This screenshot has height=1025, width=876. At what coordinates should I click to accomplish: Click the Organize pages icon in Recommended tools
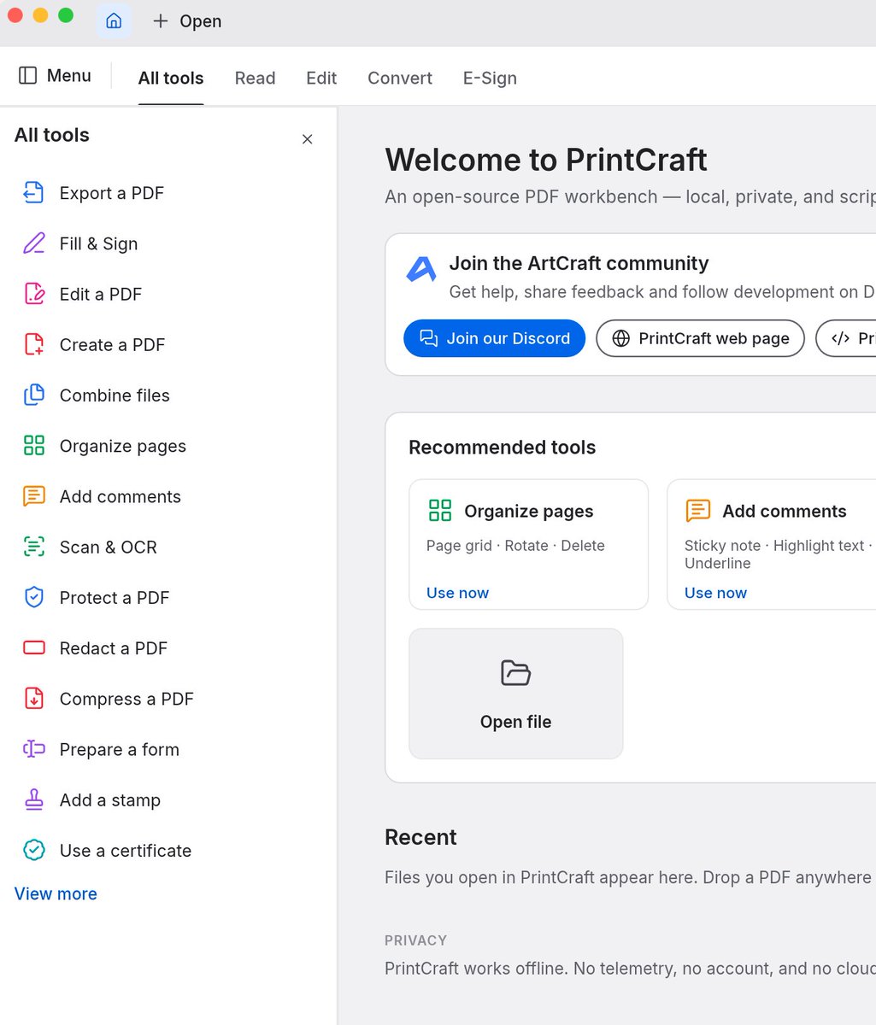(x=439, y=511)
